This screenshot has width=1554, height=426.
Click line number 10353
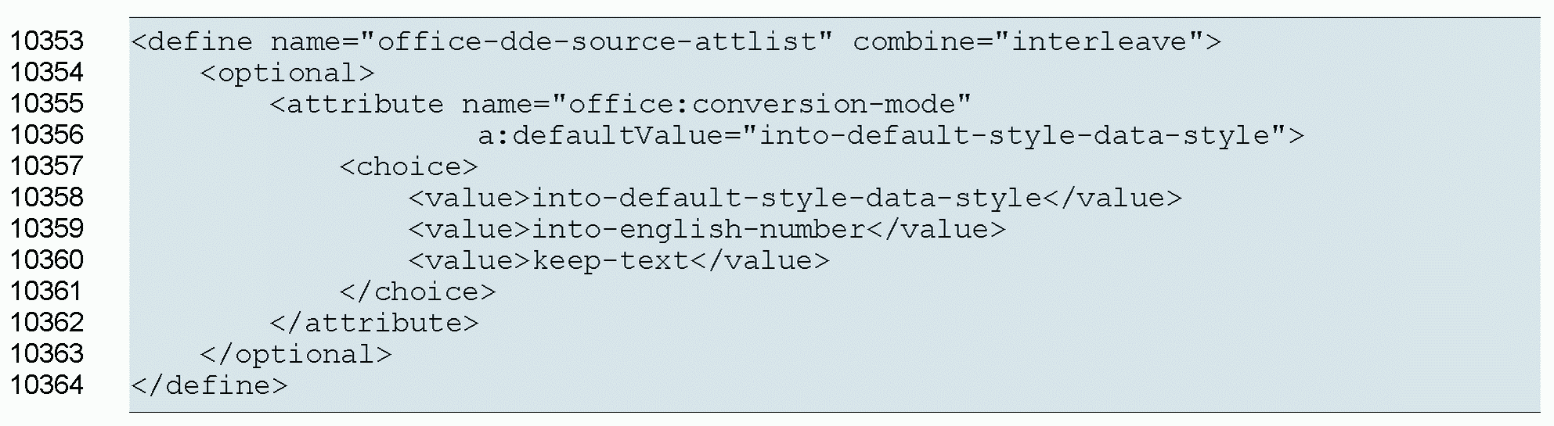46,41
